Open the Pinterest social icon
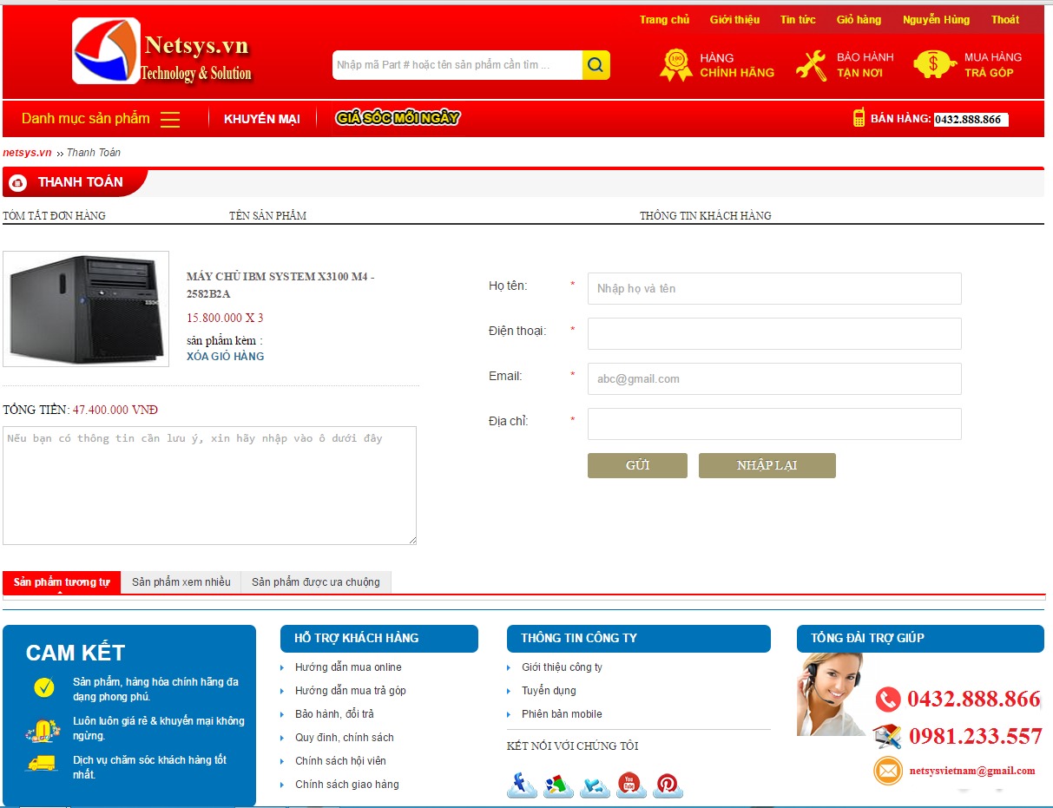Image resolution: width=1053 pixels, height=808 pixels. (668, 785)
